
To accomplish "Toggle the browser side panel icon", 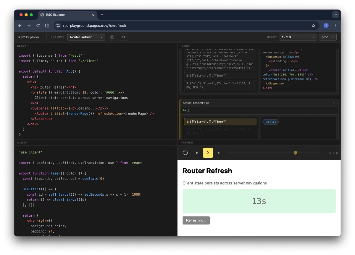I will pyautogui.click(x=47, y=26).
